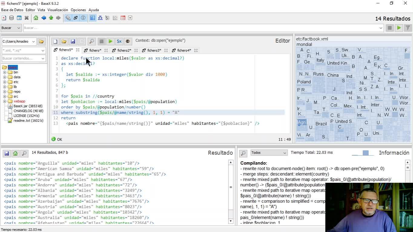Open the Todos filter dropdown in Información
This screenshot has width=413, height=232.
(269, 153)
